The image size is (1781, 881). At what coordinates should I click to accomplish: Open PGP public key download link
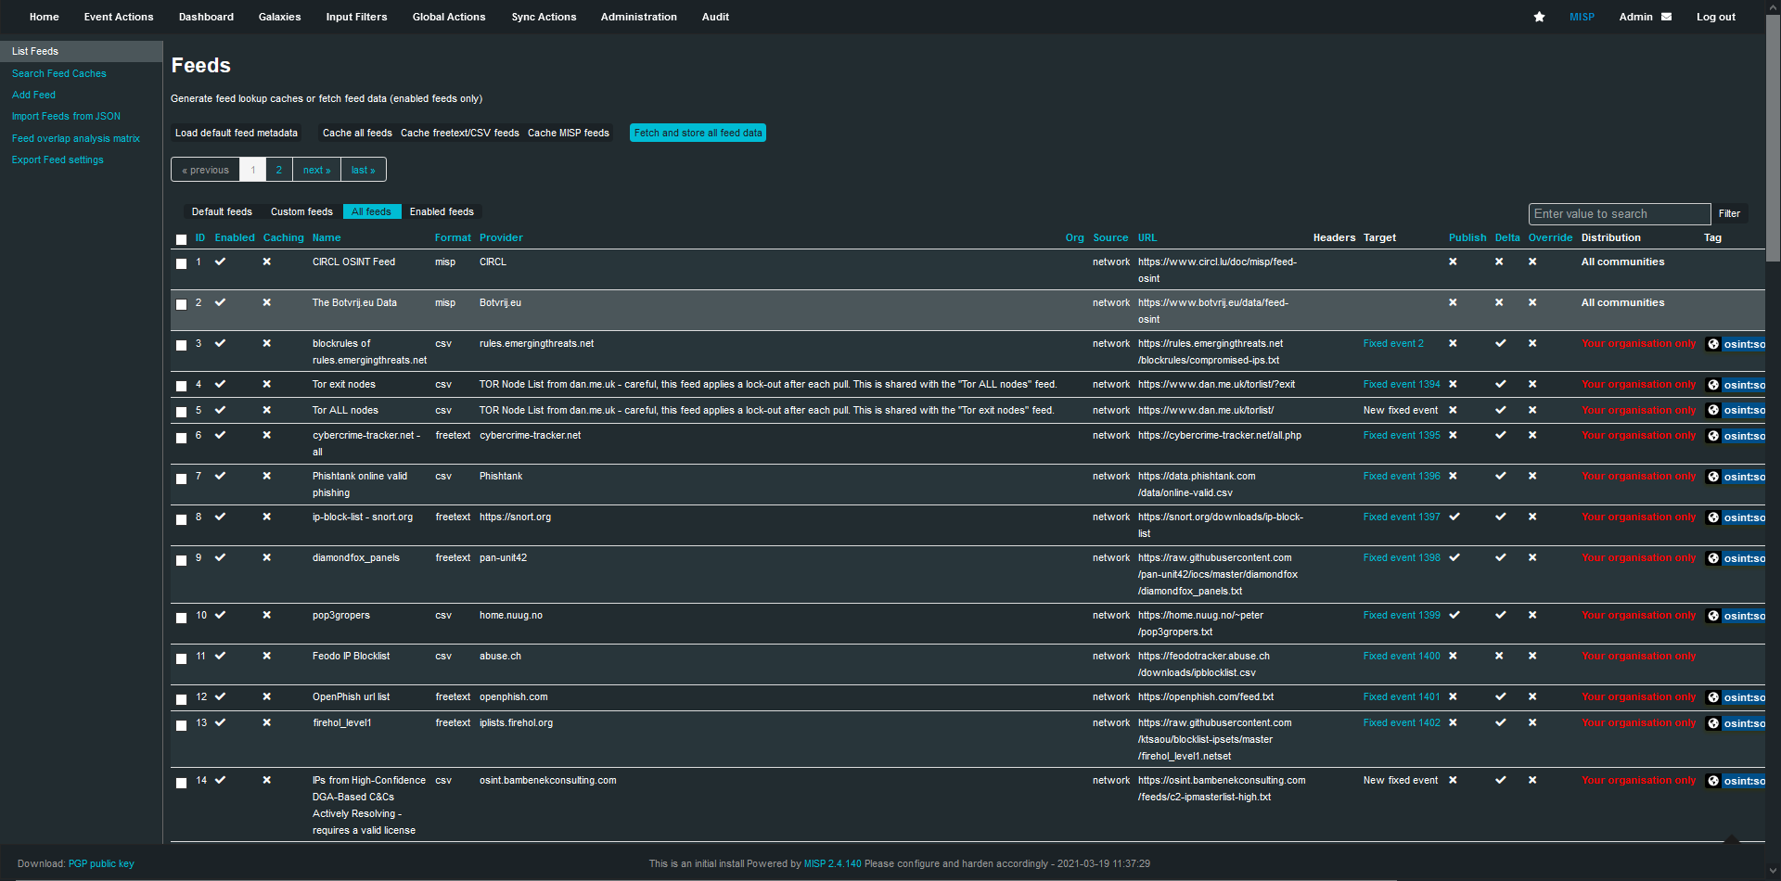coord(101,863)
